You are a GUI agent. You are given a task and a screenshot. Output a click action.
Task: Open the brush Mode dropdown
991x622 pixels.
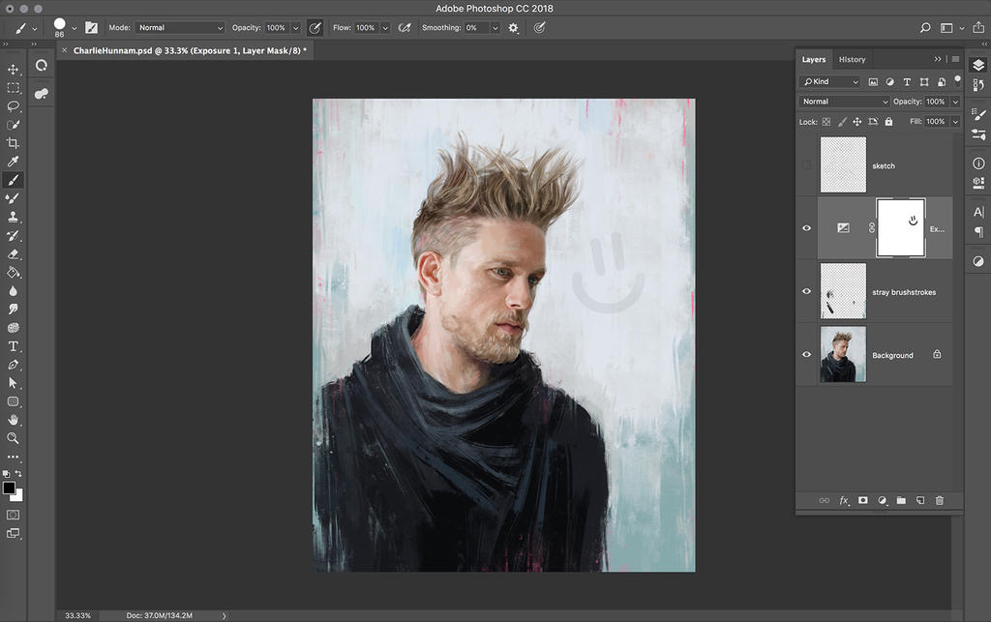click(x=180, y=28)
